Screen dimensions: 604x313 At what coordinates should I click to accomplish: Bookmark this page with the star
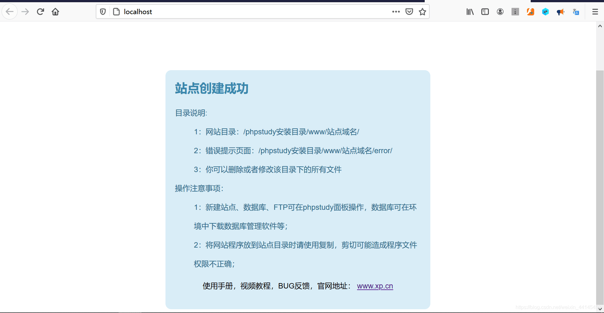pos(422,12)
